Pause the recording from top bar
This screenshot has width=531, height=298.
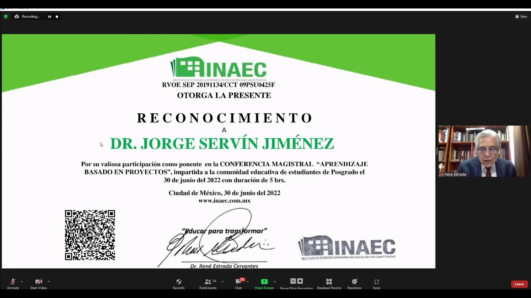pyautogui.click(x=49, y=17)
